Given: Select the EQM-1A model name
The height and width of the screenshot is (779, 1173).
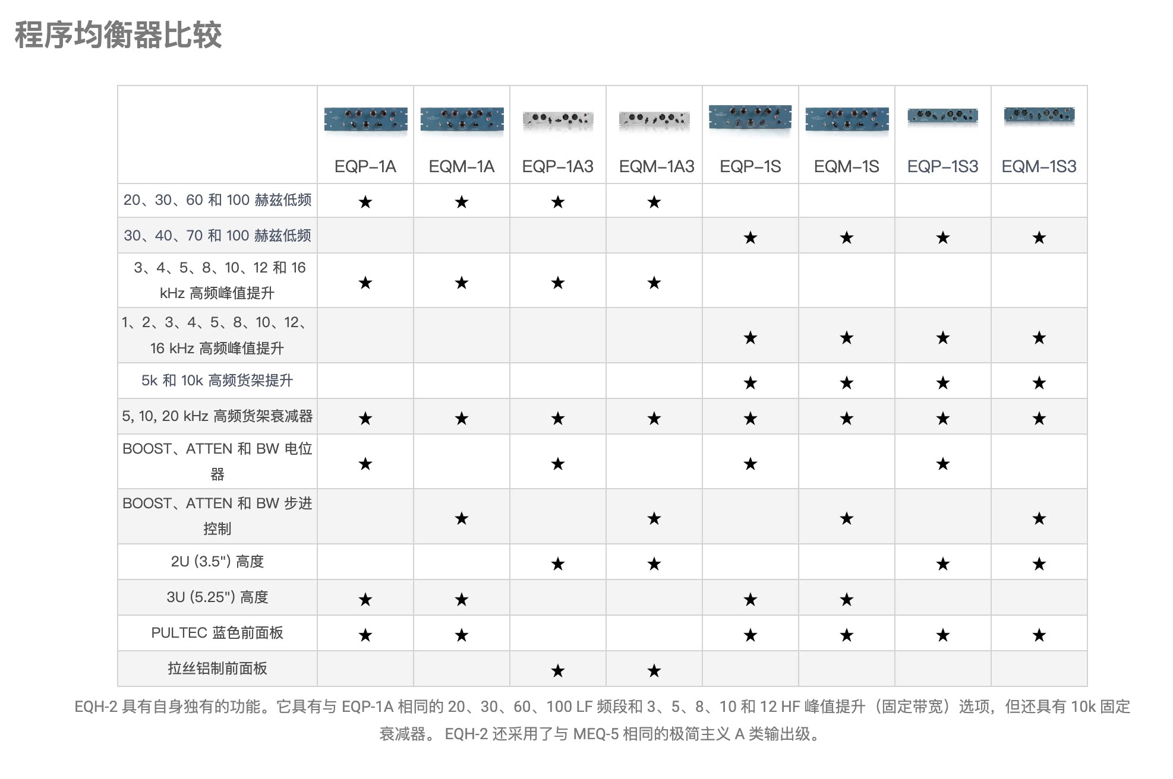Looking at the screenshot, I should [x=462, y=166].
